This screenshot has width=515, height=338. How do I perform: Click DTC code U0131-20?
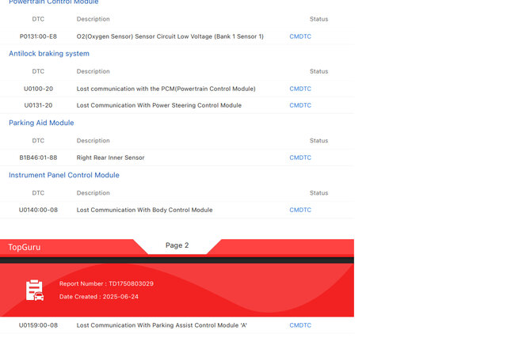(x=38, y=105)
